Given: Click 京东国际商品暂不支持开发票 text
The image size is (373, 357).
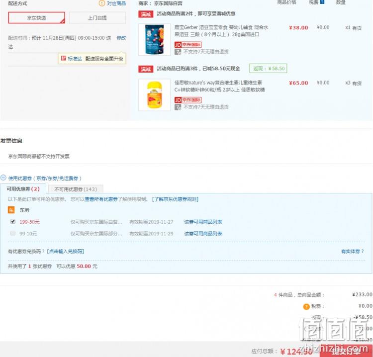Looking at the screenshot, I should [39, 156].
